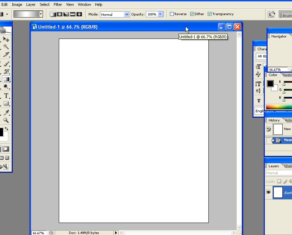Enable the Reverse checkbox
292x235 pixels.
pyautogui.click(x=172, y=14)
